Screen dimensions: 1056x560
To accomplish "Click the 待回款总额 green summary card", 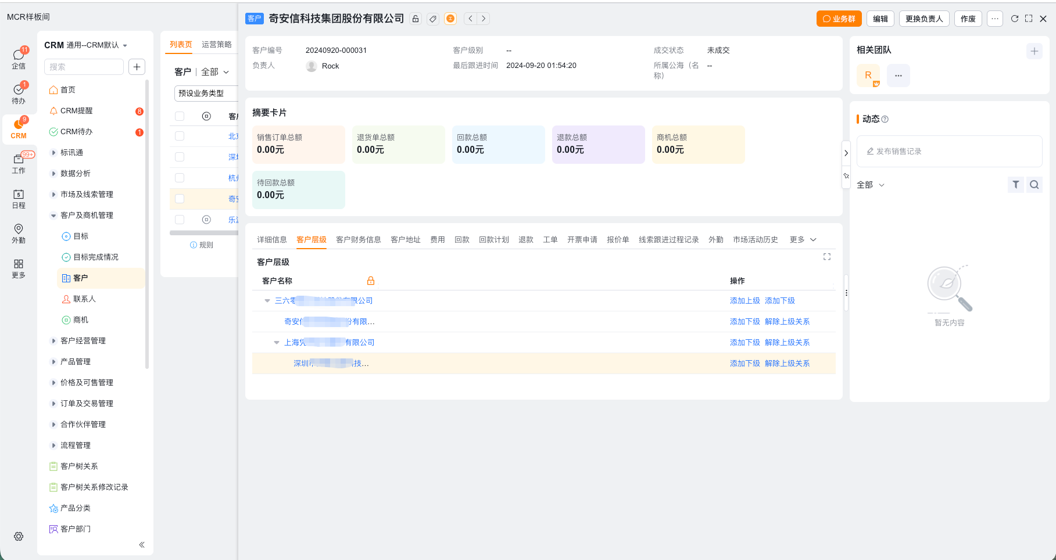I will (299, 190).
